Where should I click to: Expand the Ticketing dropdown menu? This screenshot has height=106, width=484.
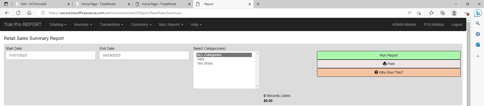pos(58,24)
